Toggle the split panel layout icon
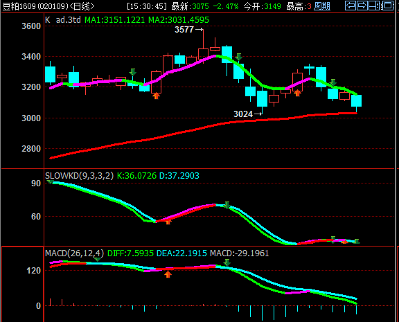399x322 pixels. tap(374, 6)
